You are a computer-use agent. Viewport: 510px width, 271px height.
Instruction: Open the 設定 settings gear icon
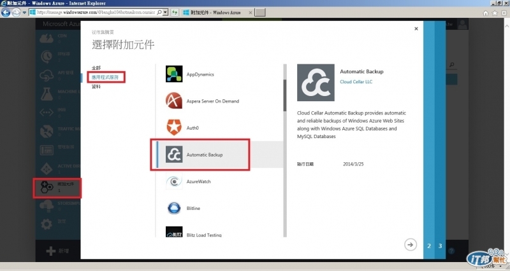tap(47, 225)
